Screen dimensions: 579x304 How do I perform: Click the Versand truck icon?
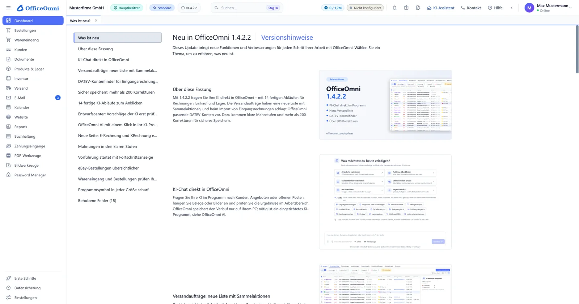(8, 88)
